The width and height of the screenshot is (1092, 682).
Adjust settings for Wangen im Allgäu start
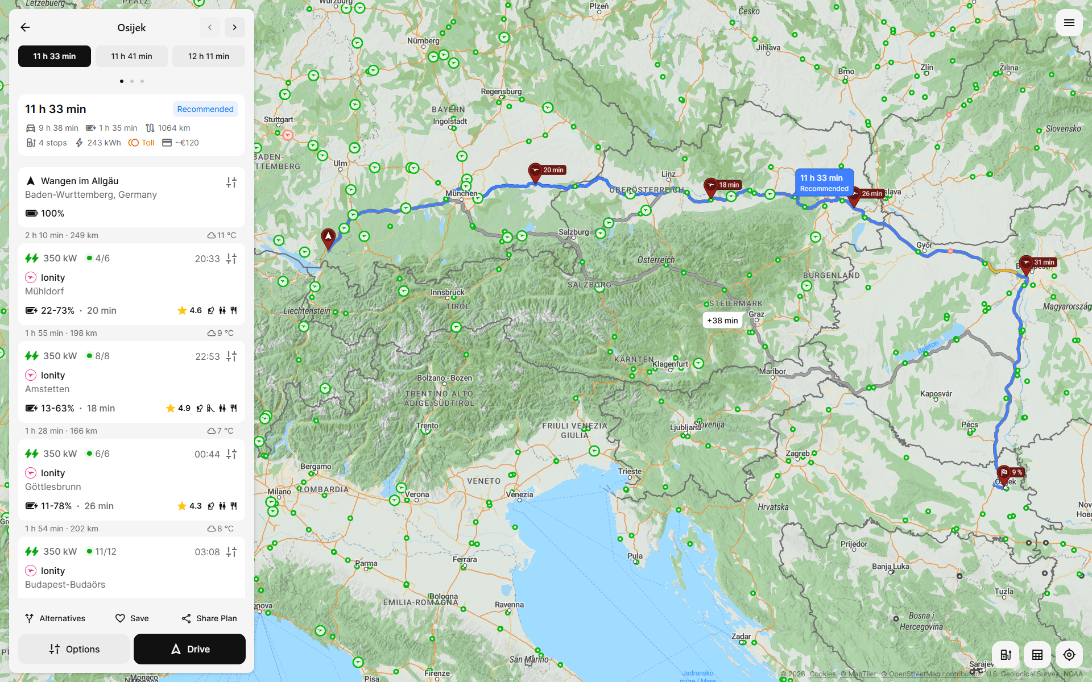[x=231, y=182]
